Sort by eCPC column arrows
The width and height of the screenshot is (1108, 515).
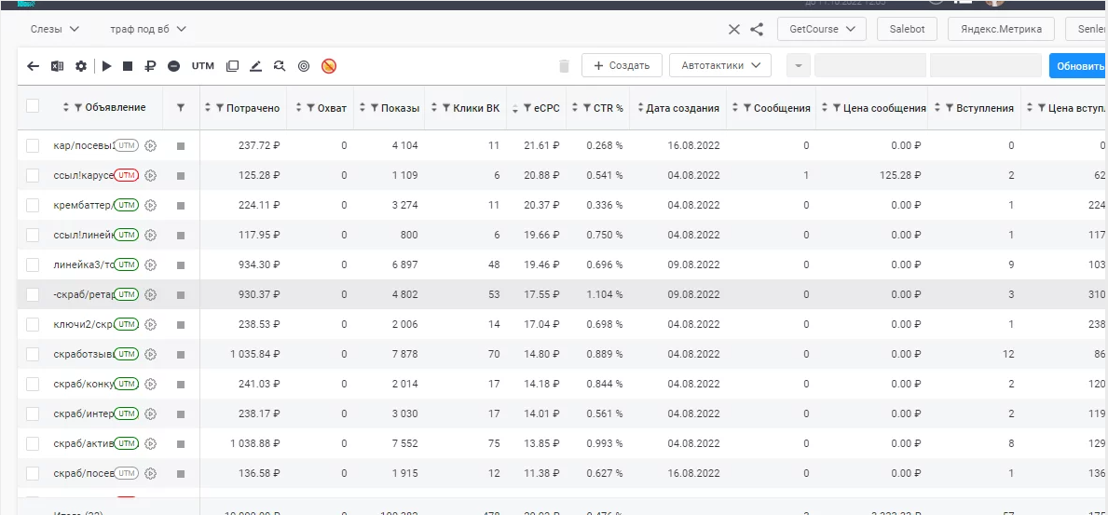515,108
